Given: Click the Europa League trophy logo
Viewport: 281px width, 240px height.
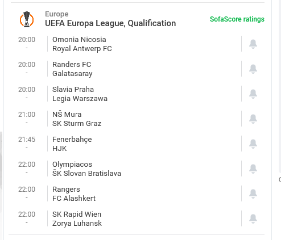Looking at the screenshot, I should coord(27,19).
